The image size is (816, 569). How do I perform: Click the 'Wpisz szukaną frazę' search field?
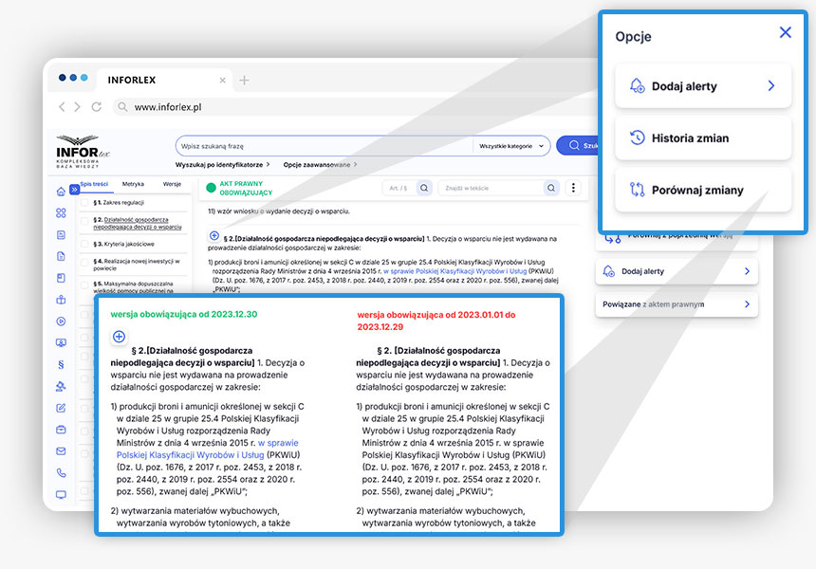(x=323, y=146)
